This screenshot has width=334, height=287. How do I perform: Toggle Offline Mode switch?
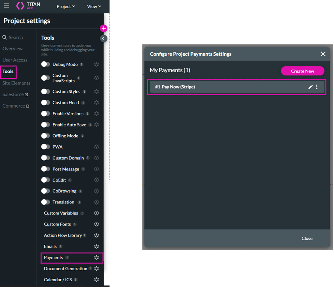tap(45, 136)
